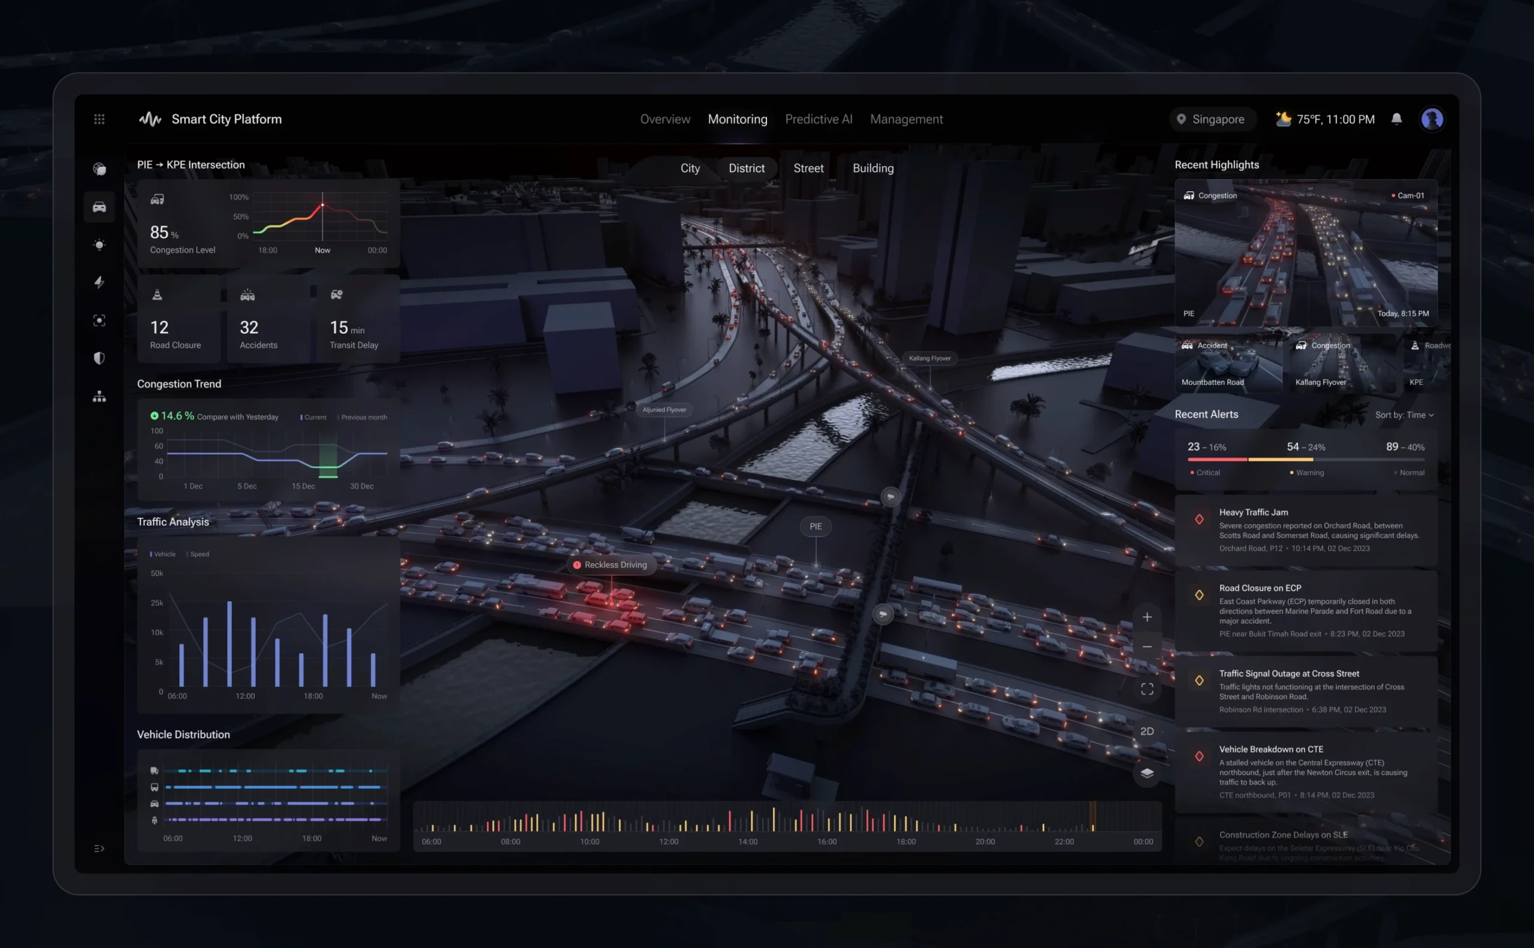Switch map view to Street level
The image size is (1534, 948).
click(x=808, y=168)
